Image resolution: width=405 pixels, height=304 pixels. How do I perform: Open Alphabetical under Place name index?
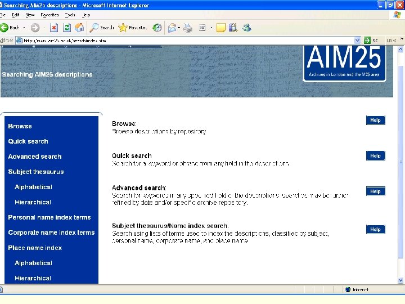[33, 263]
